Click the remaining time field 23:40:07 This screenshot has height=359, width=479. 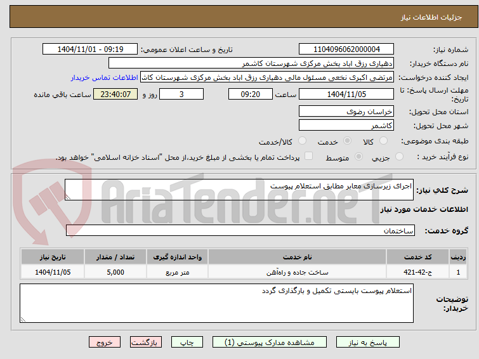click(115, 94)
